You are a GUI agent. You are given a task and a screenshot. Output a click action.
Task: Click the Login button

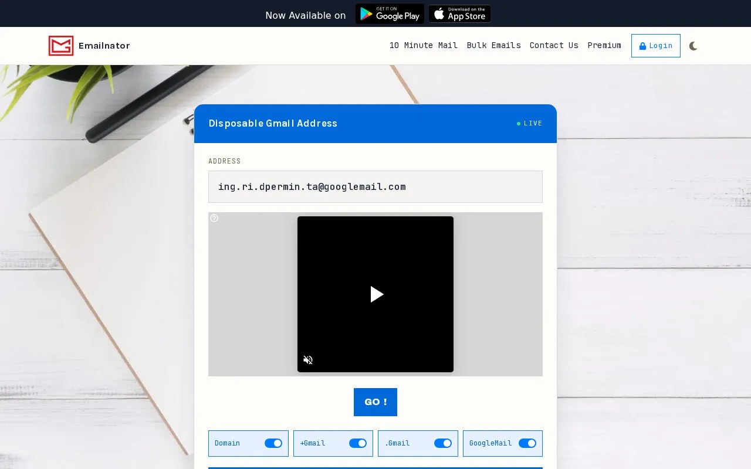click(656, 46)
